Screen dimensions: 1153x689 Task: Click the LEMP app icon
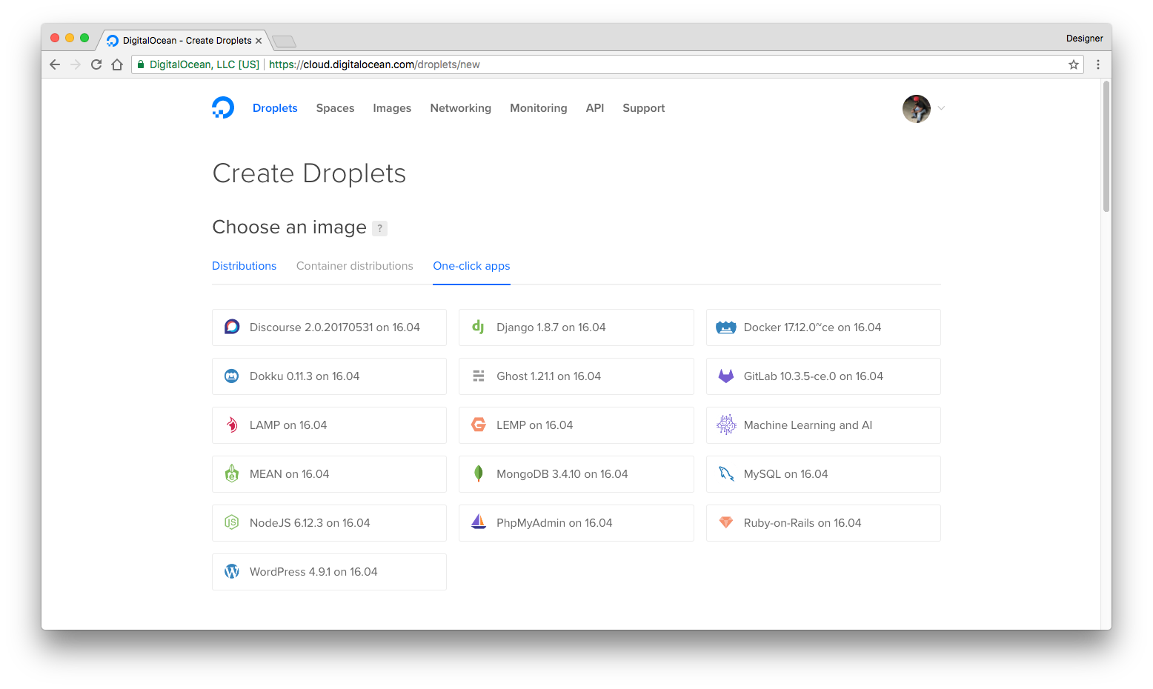coord(479,425)
